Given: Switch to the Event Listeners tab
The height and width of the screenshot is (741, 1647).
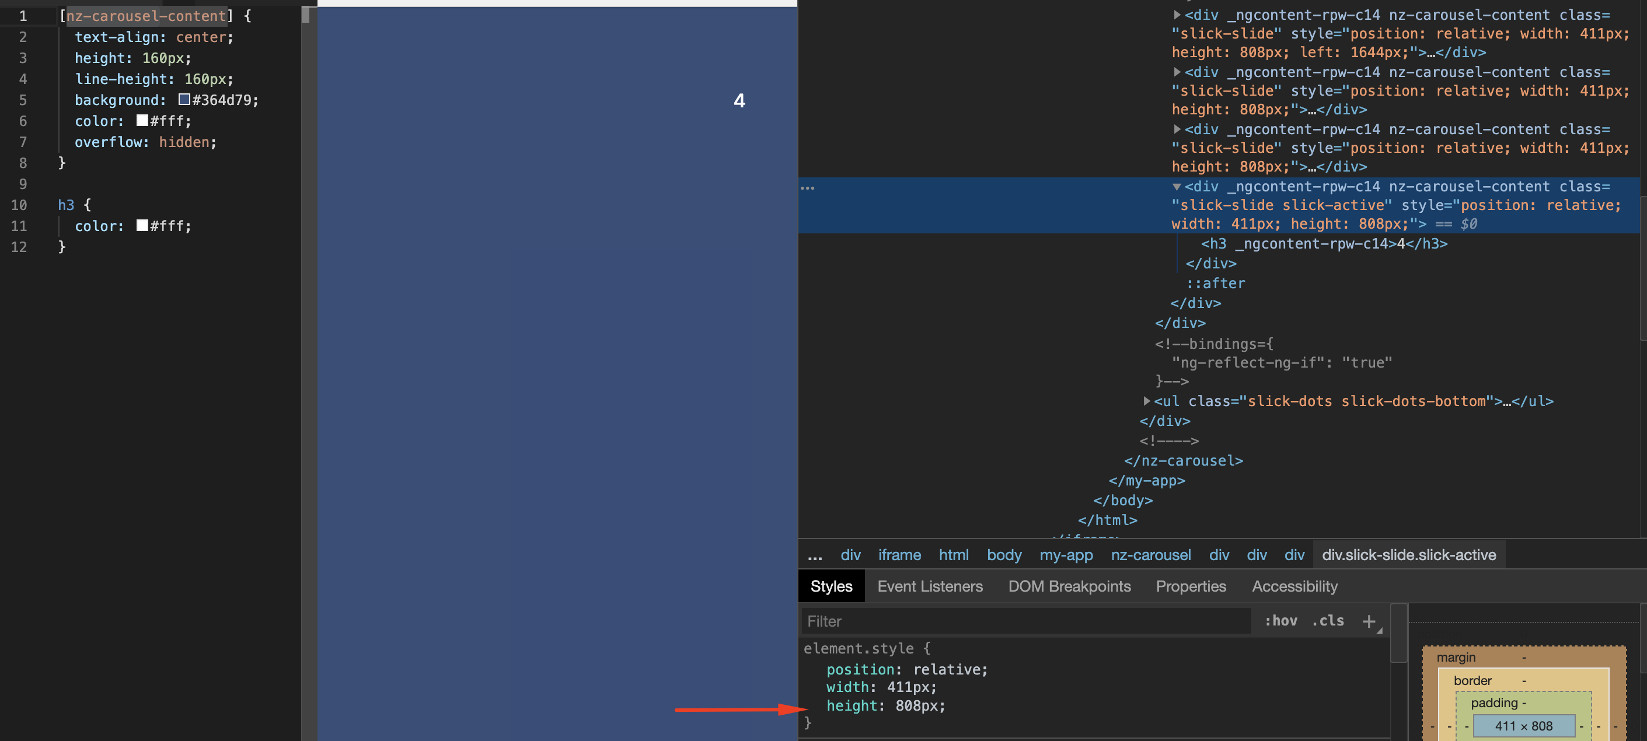Looking at the screenshot, I should pos(930,586).
